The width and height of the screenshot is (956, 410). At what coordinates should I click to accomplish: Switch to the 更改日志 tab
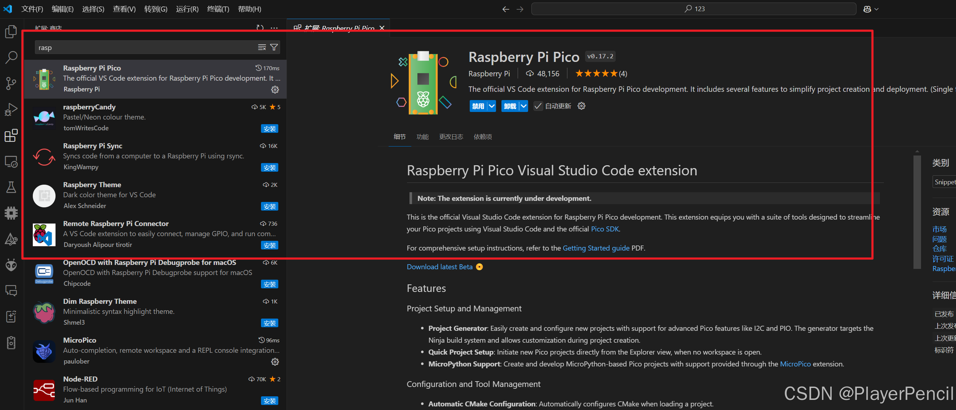coord(451,137)
